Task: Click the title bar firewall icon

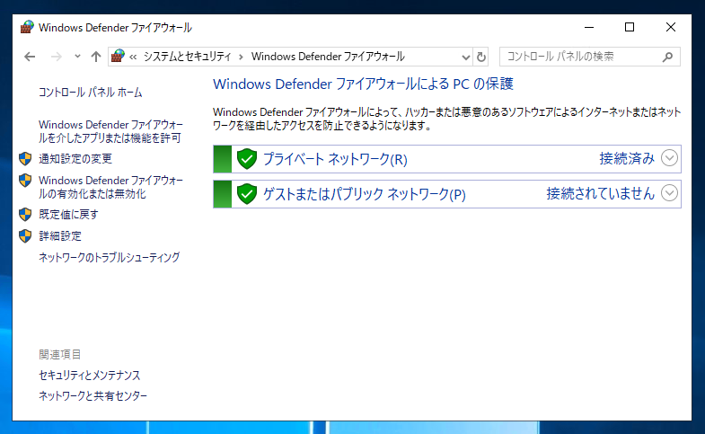Action: coord(27,27)
